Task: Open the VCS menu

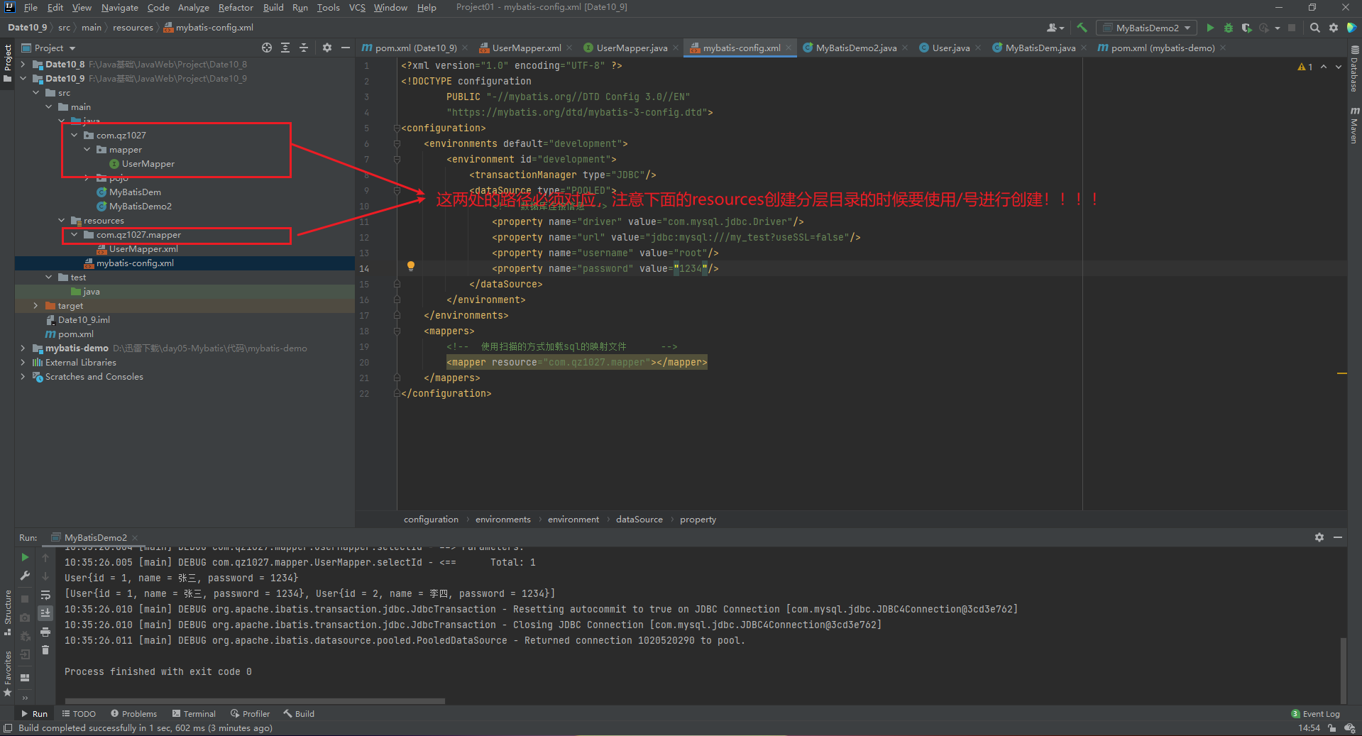Action: click(x=357, y=7)
